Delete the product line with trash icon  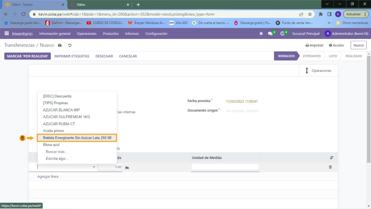330,167
